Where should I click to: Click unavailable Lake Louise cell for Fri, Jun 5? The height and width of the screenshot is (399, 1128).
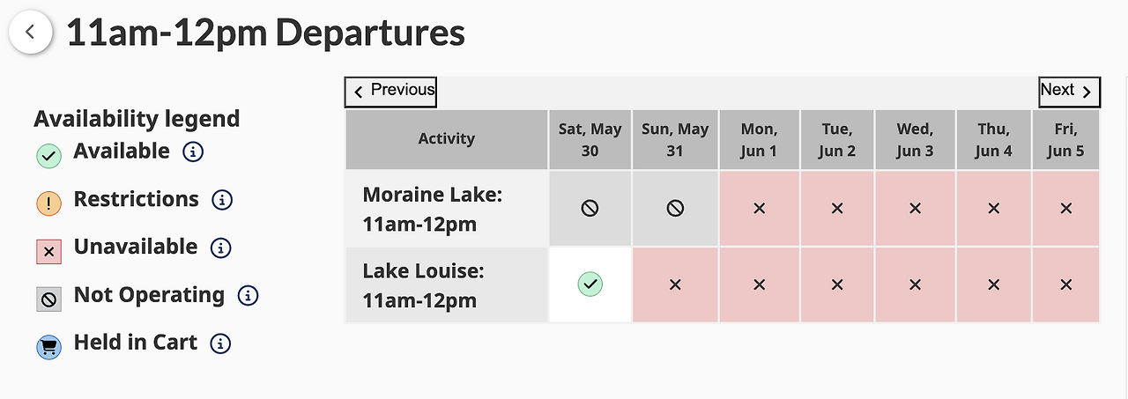[1066, 284]
